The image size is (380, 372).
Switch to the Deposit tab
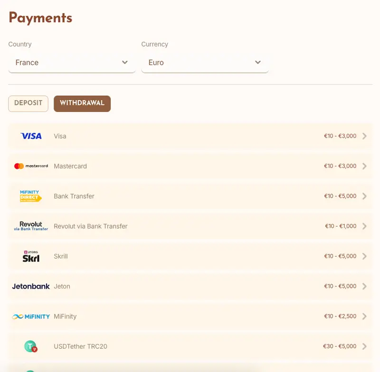tap(28, 103)
